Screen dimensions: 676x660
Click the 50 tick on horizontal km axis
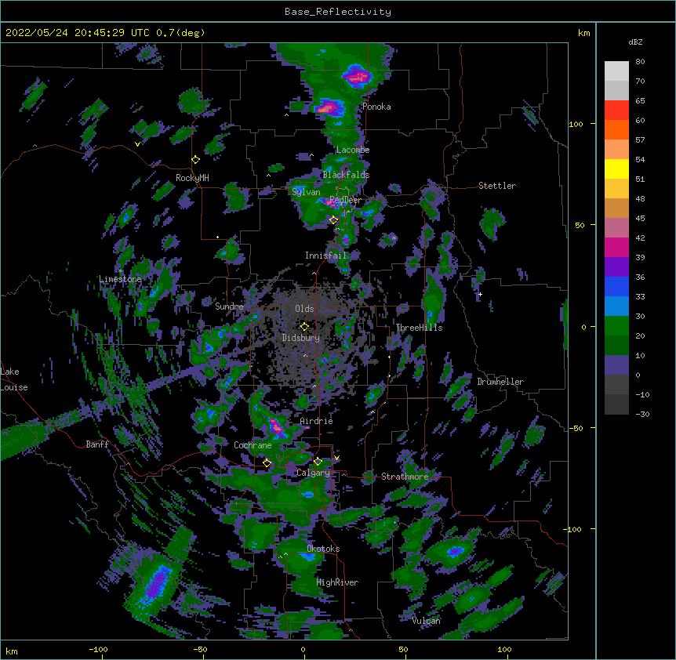tap(403, 649)
